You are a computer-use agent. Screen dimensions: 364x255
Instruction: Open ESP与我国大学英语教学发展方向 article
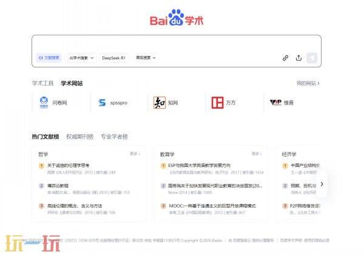199,165
